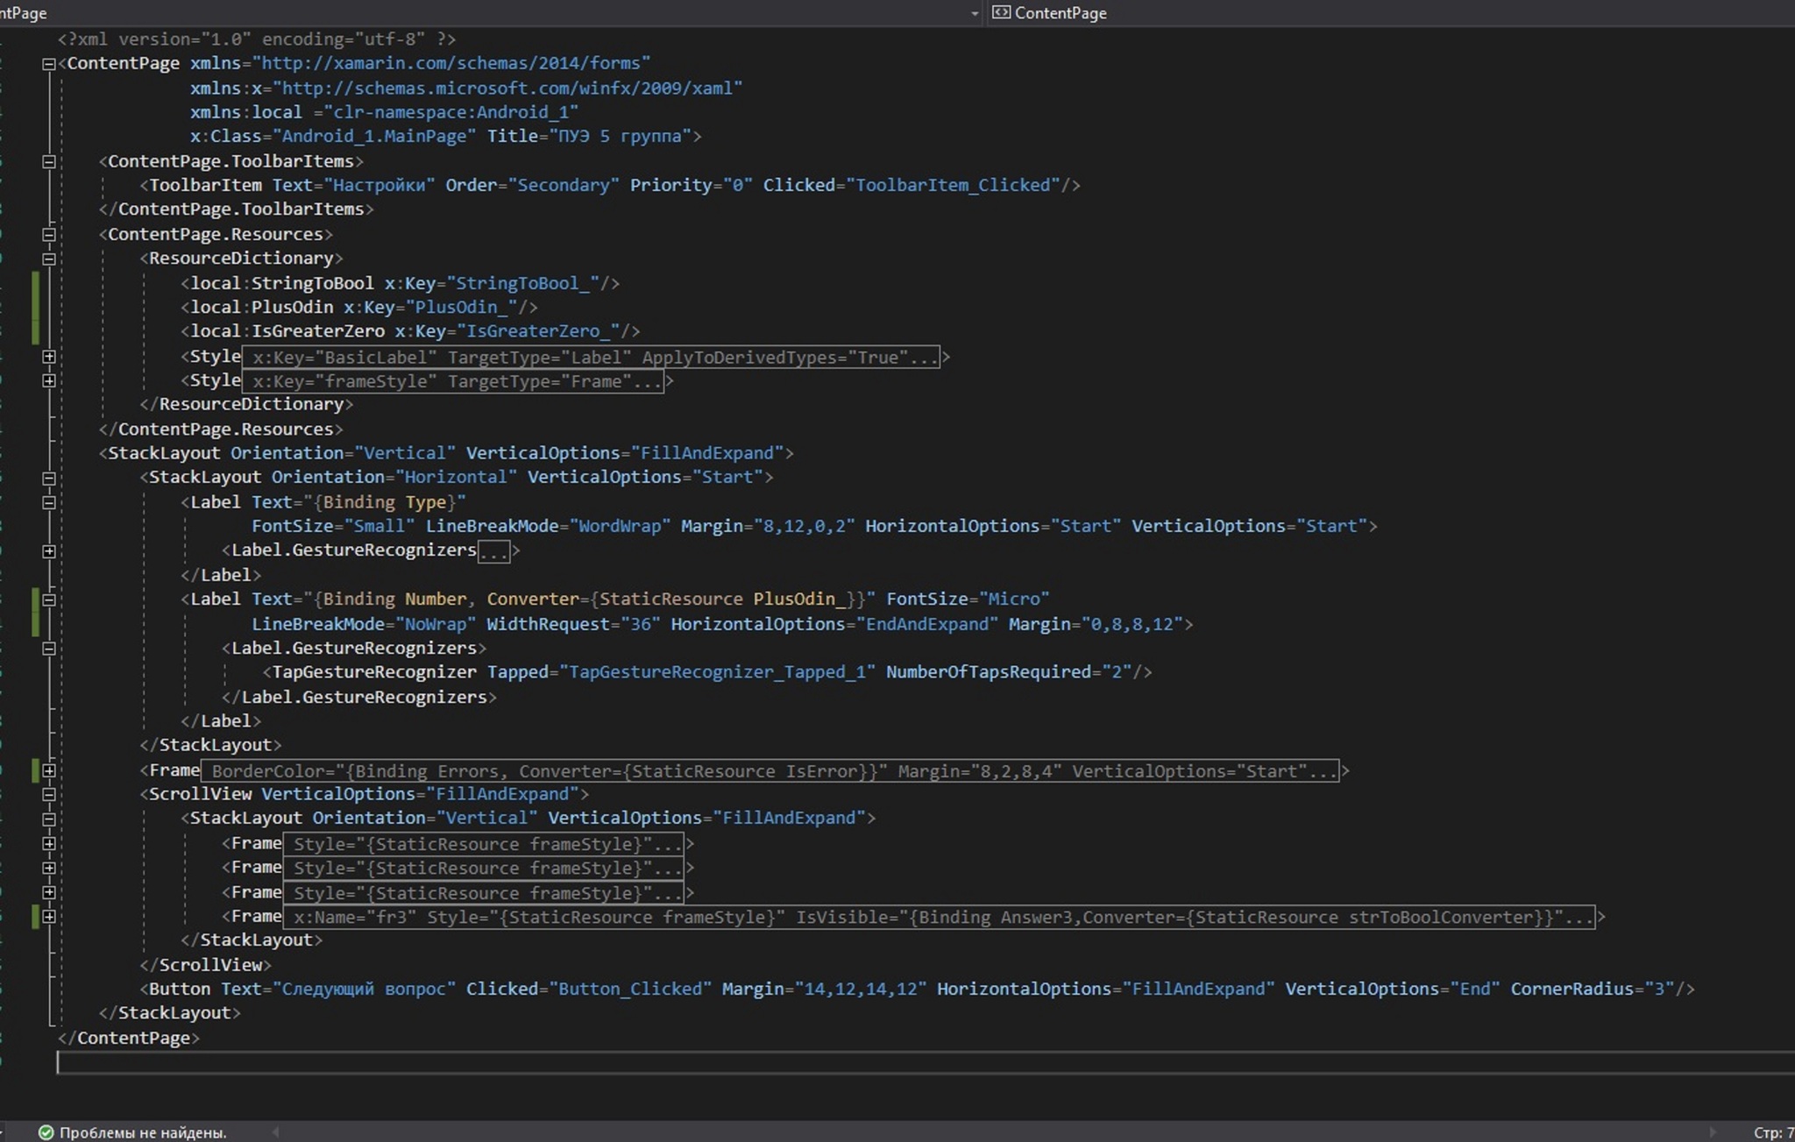Screen dimensions: 1795x1142
Task: Collapse the ContentPage.Resources block
Action: point(49,234)
